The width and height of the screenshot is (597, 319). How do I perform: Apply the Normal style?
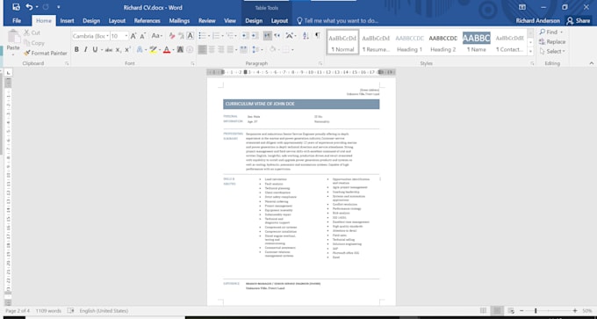342,42
